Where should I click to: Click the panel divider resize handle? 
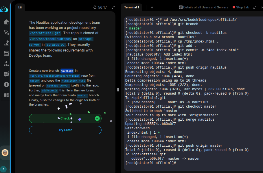tap(118, 90)
